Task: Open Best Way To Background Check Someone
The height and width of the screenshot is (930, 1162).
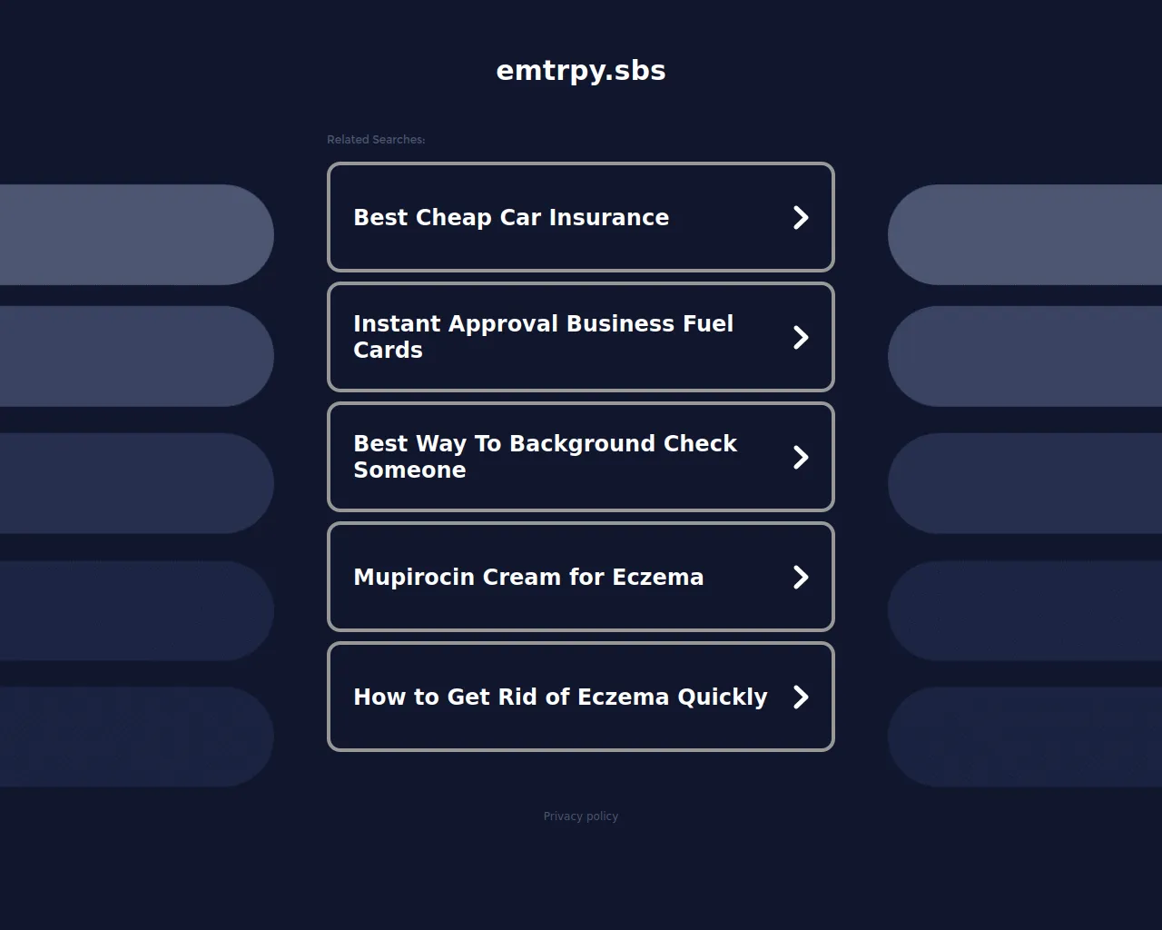Action: [545, 457]
